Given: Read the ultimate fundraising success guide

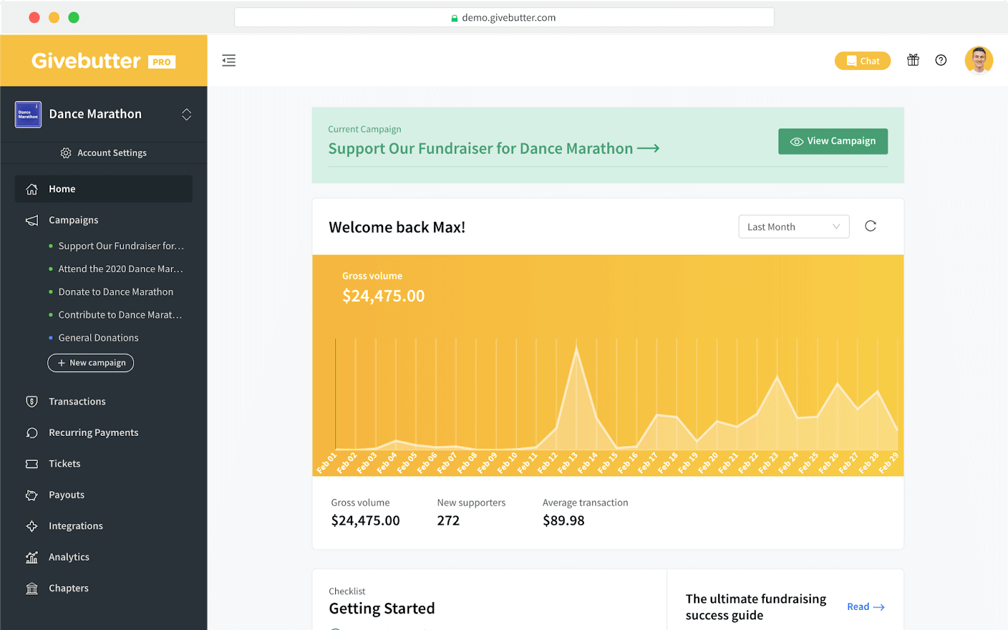Looking at the screenshot, I should (x=866, y=607).
